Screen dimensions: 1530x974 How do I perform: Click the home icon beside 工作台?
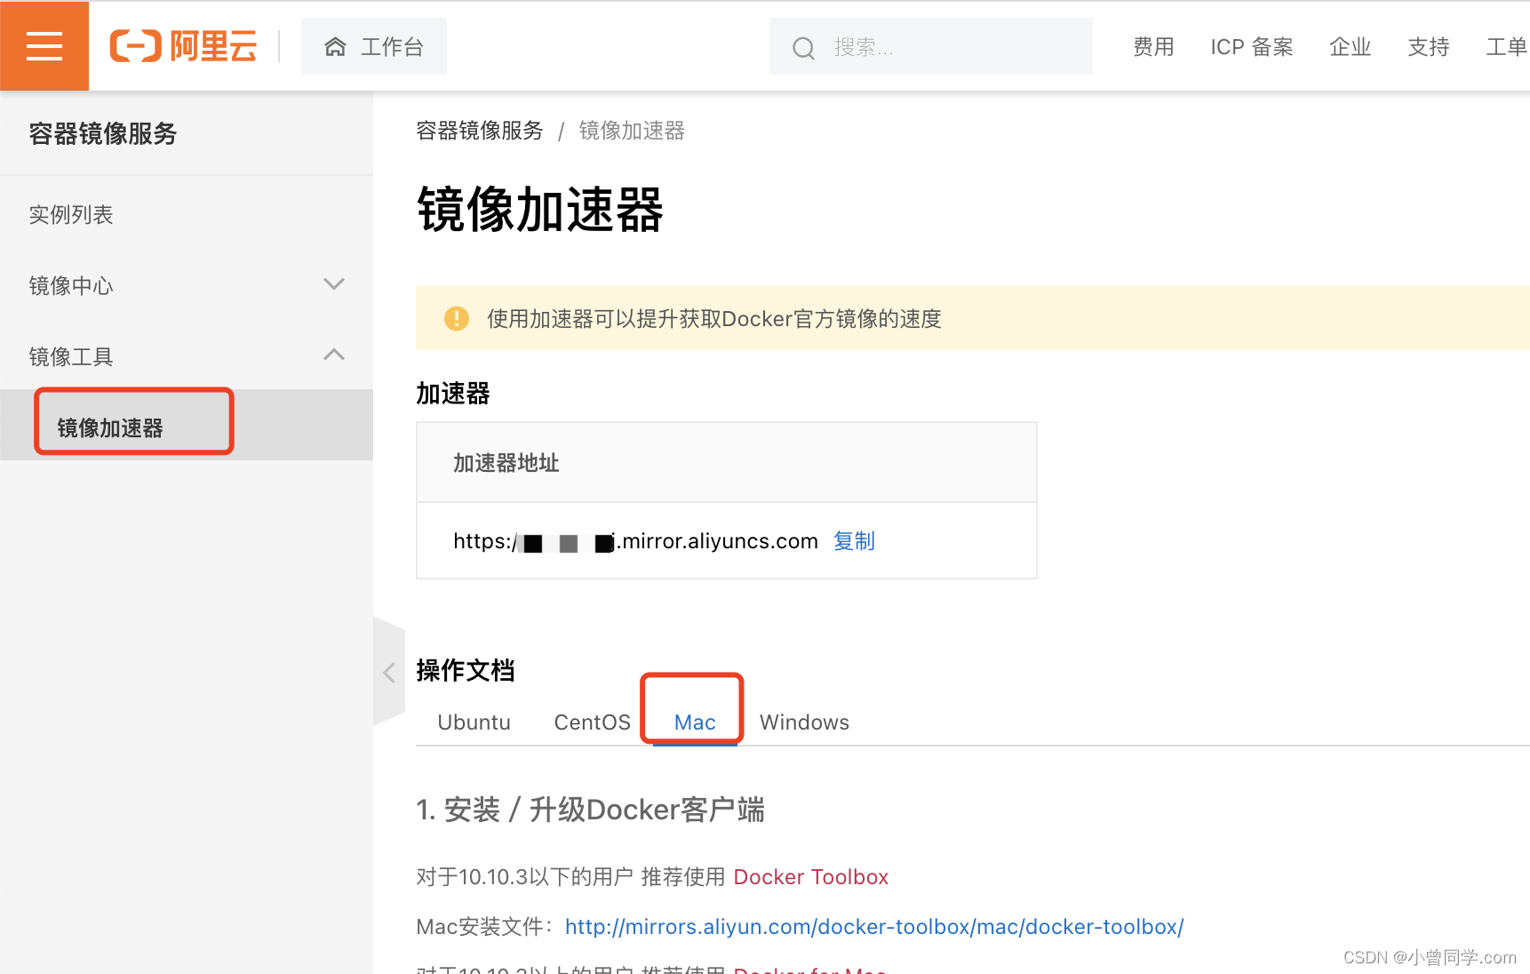click(x=335, y=46)
